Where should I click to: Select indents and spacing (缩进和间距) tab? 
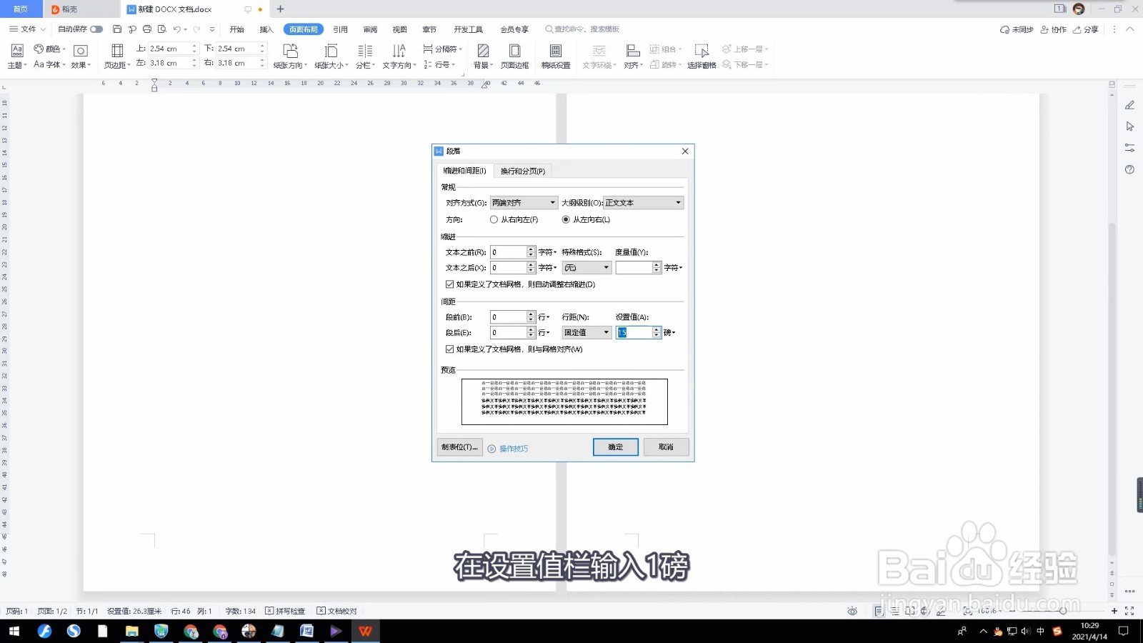pos(464,171)
